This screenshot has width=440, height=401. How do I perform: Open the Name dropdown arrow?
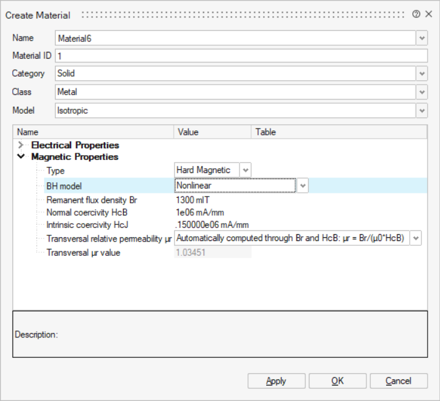tap(421, 38)
